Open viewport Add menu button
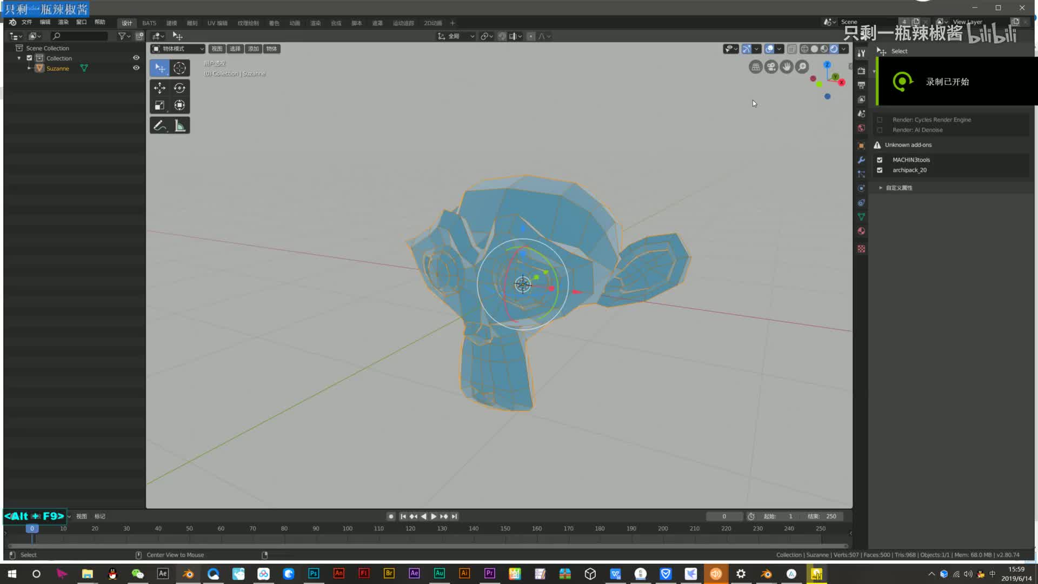Viewport: 1038px width, 584px height. coord(254,49)
